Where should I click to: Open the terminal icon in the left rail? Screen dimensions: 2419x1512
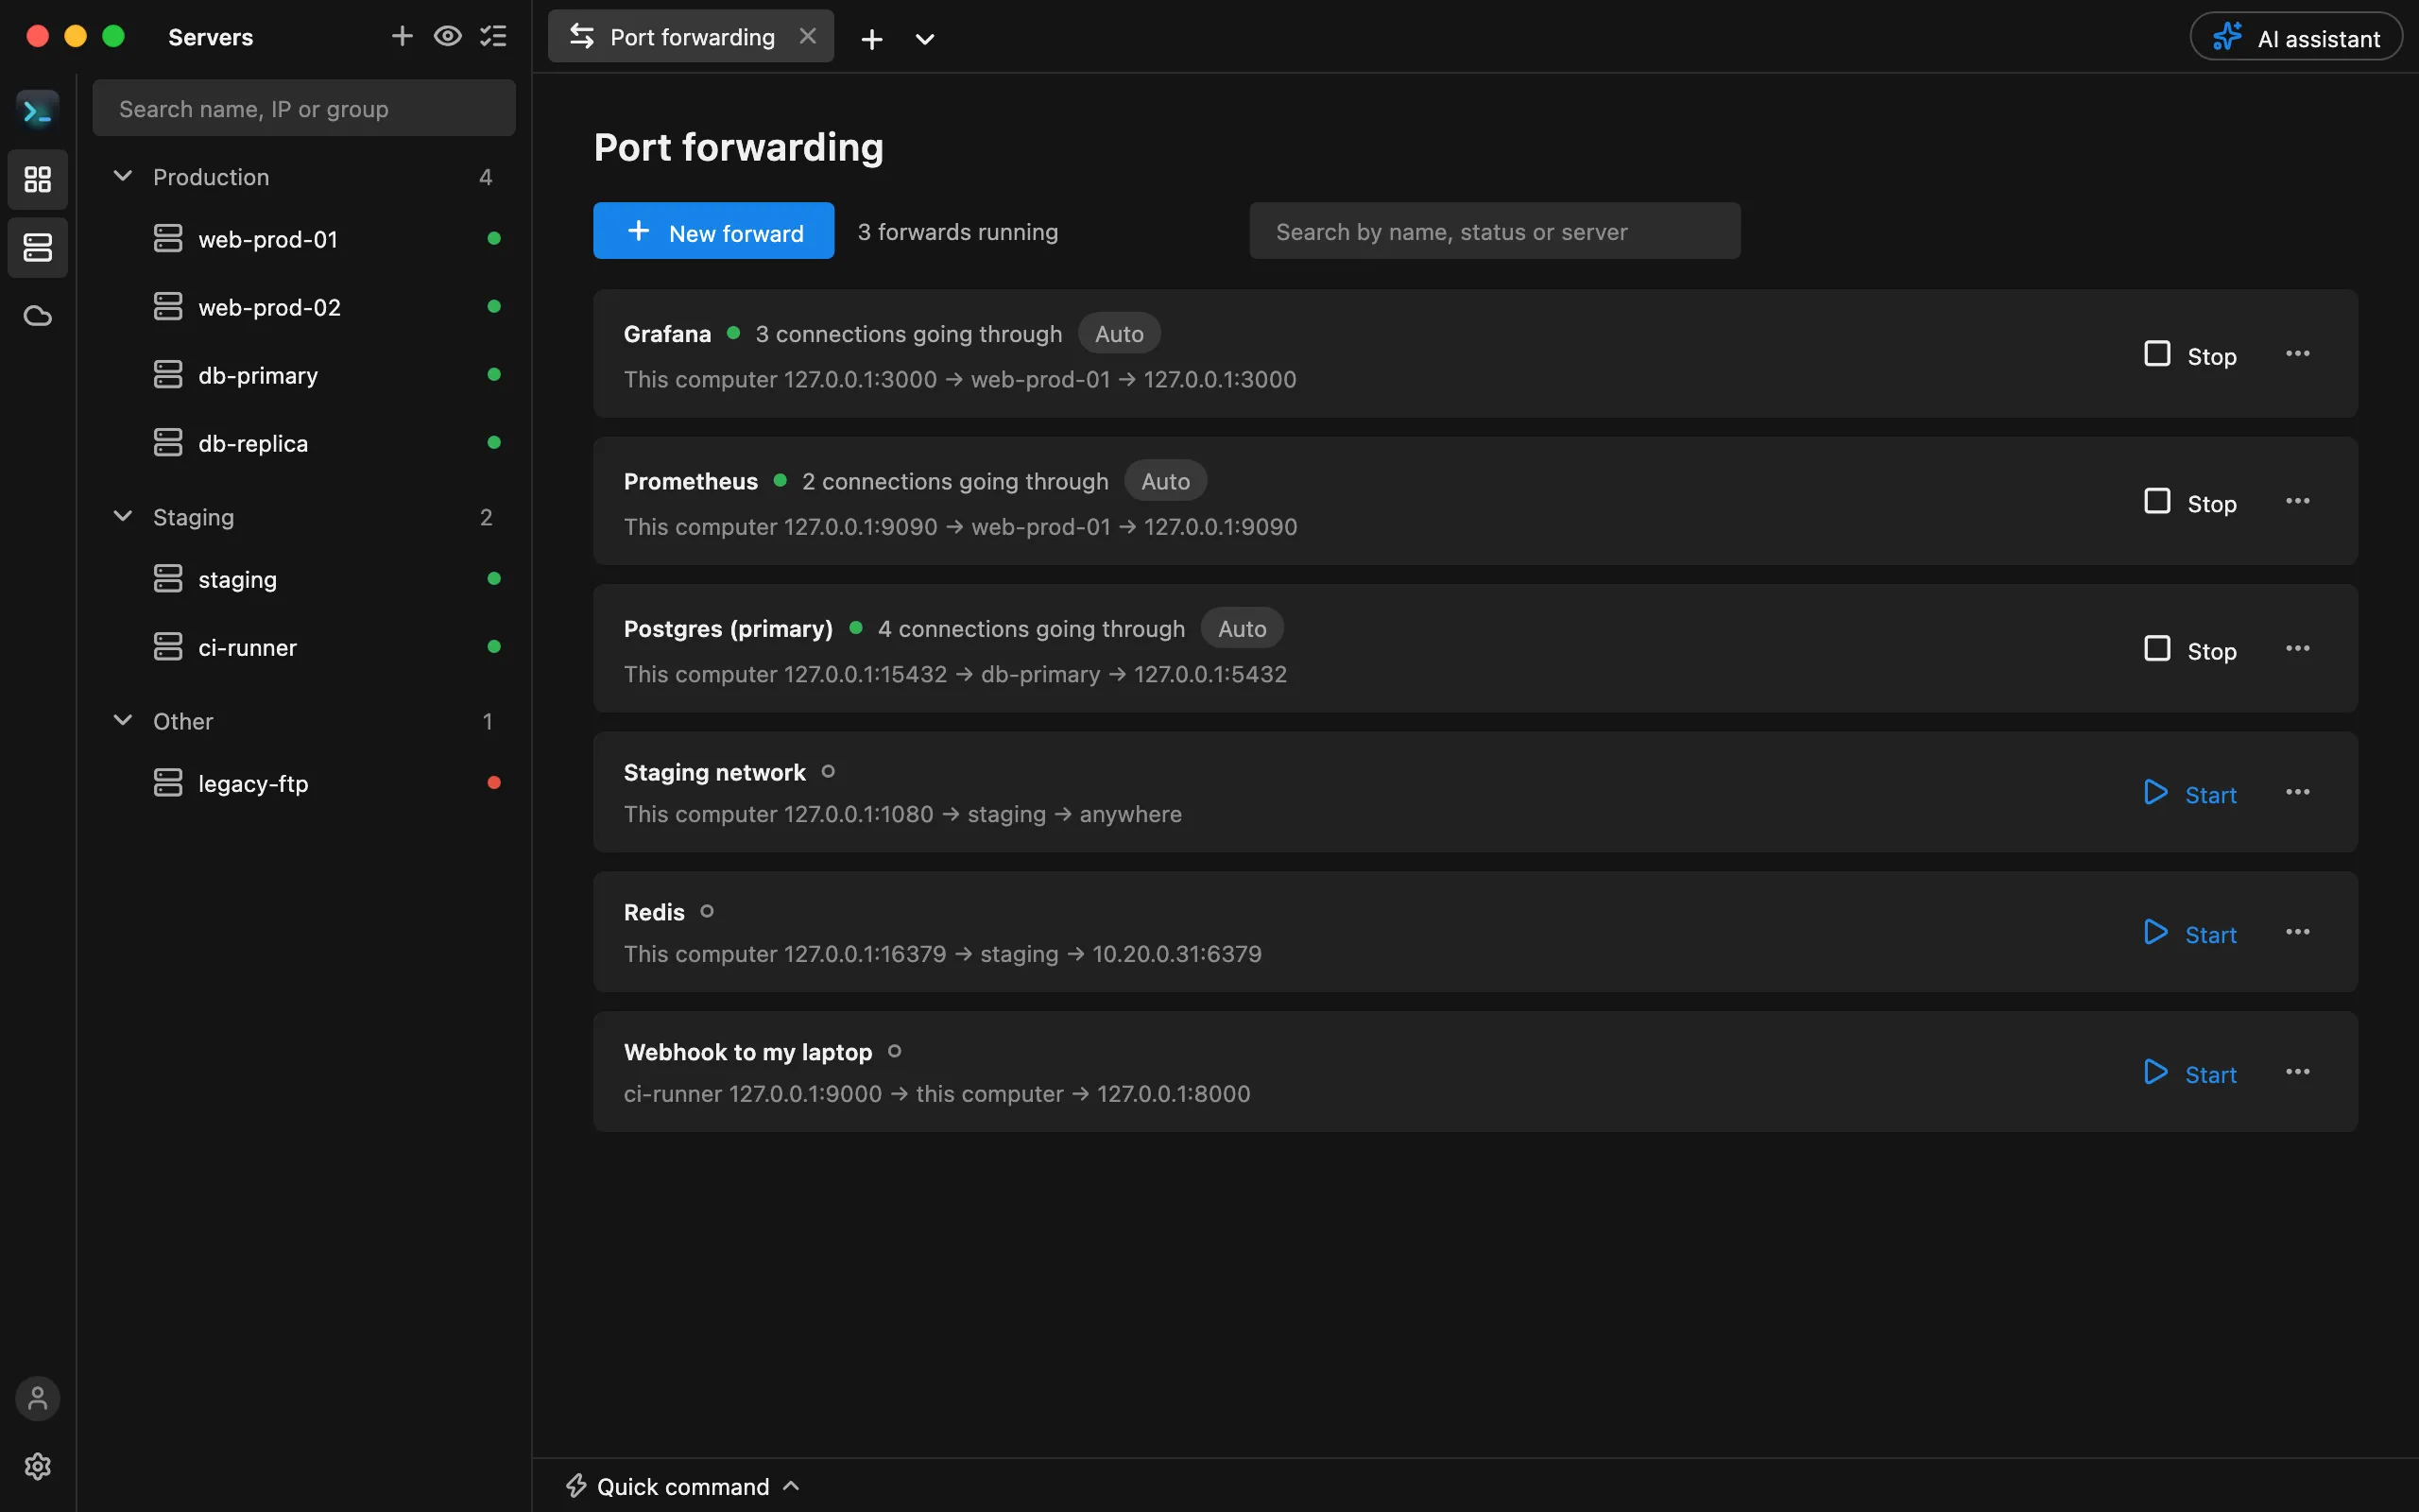(37, 111)
